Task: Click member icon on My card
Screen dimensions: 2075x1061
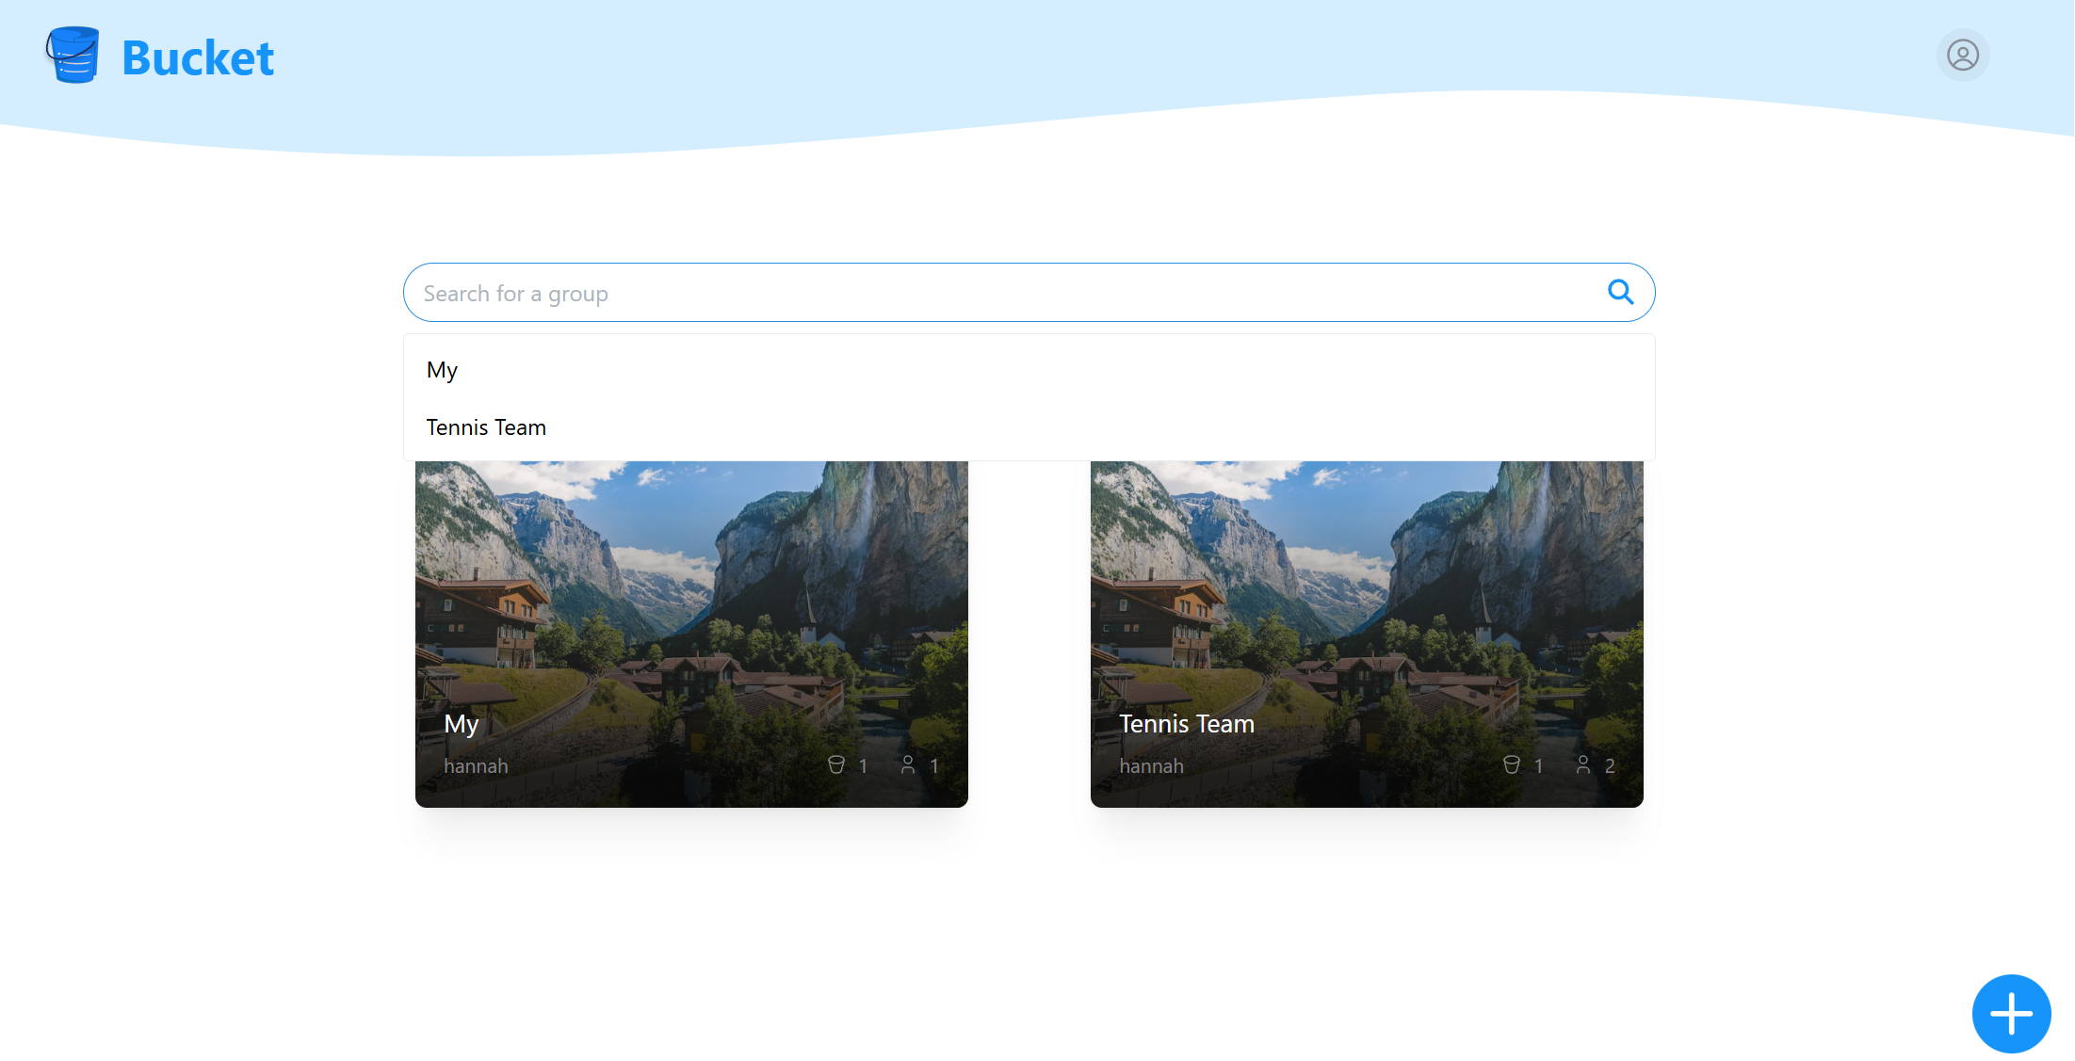Action: click(x=908, y=764)
